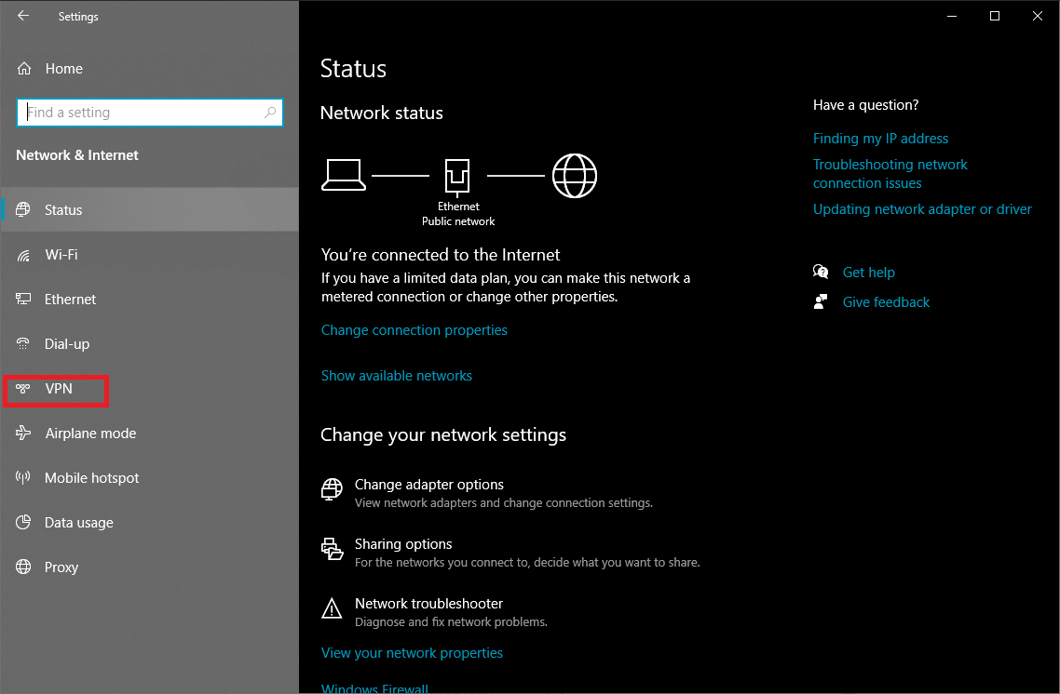
Task: Click the Get help chat icon
Action: coord(821,272)
